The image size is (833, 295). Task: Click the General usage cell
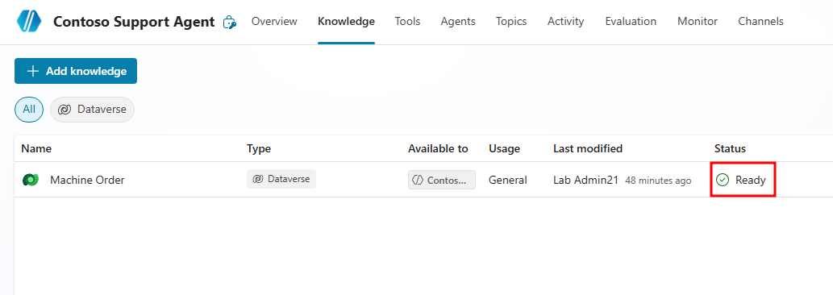(508, 180)
